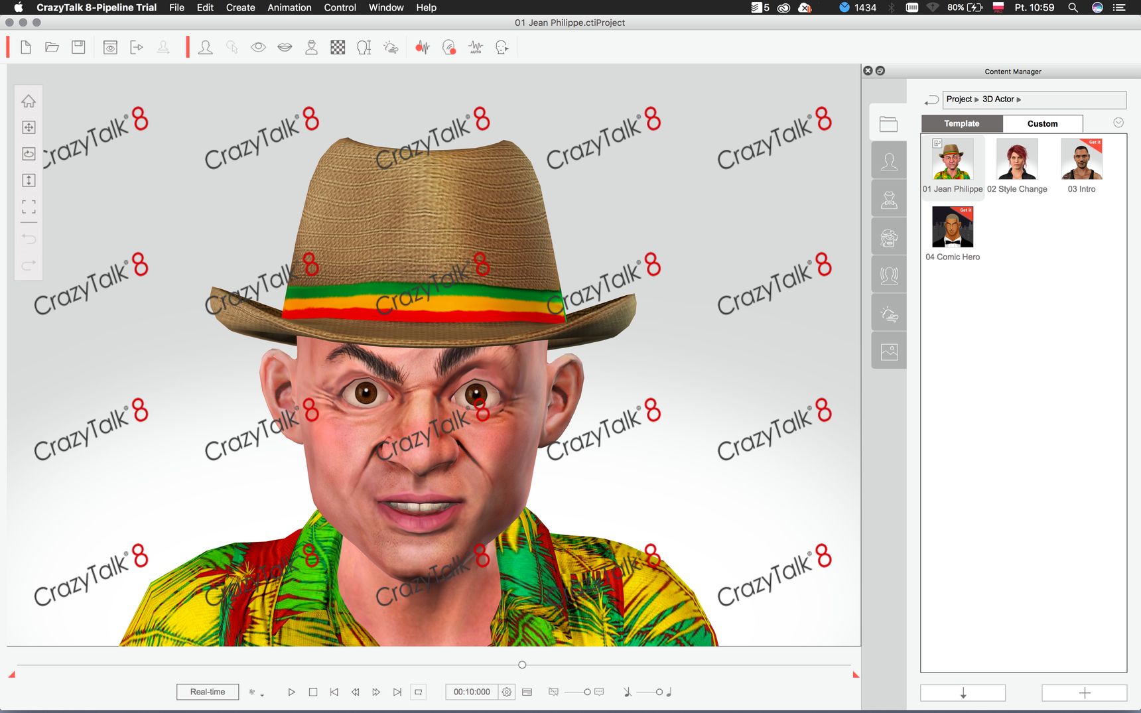Open the Background image category icon
The height and width of the screenshot is (713, 1141).
click(x=889, y=352)
